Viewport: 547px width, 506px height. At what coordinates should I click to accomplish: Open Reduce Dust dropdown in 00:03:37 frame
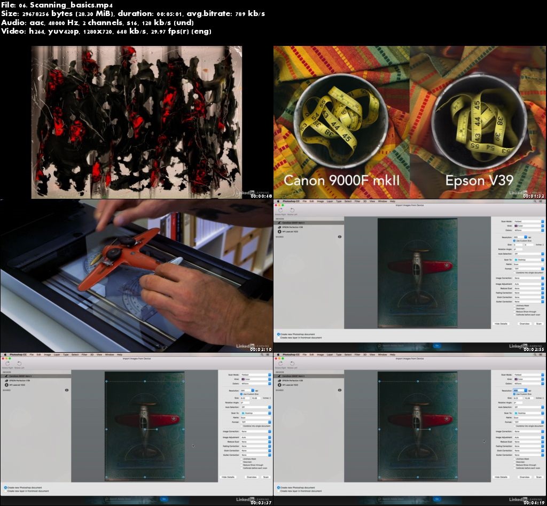click(x=256, y=442)
